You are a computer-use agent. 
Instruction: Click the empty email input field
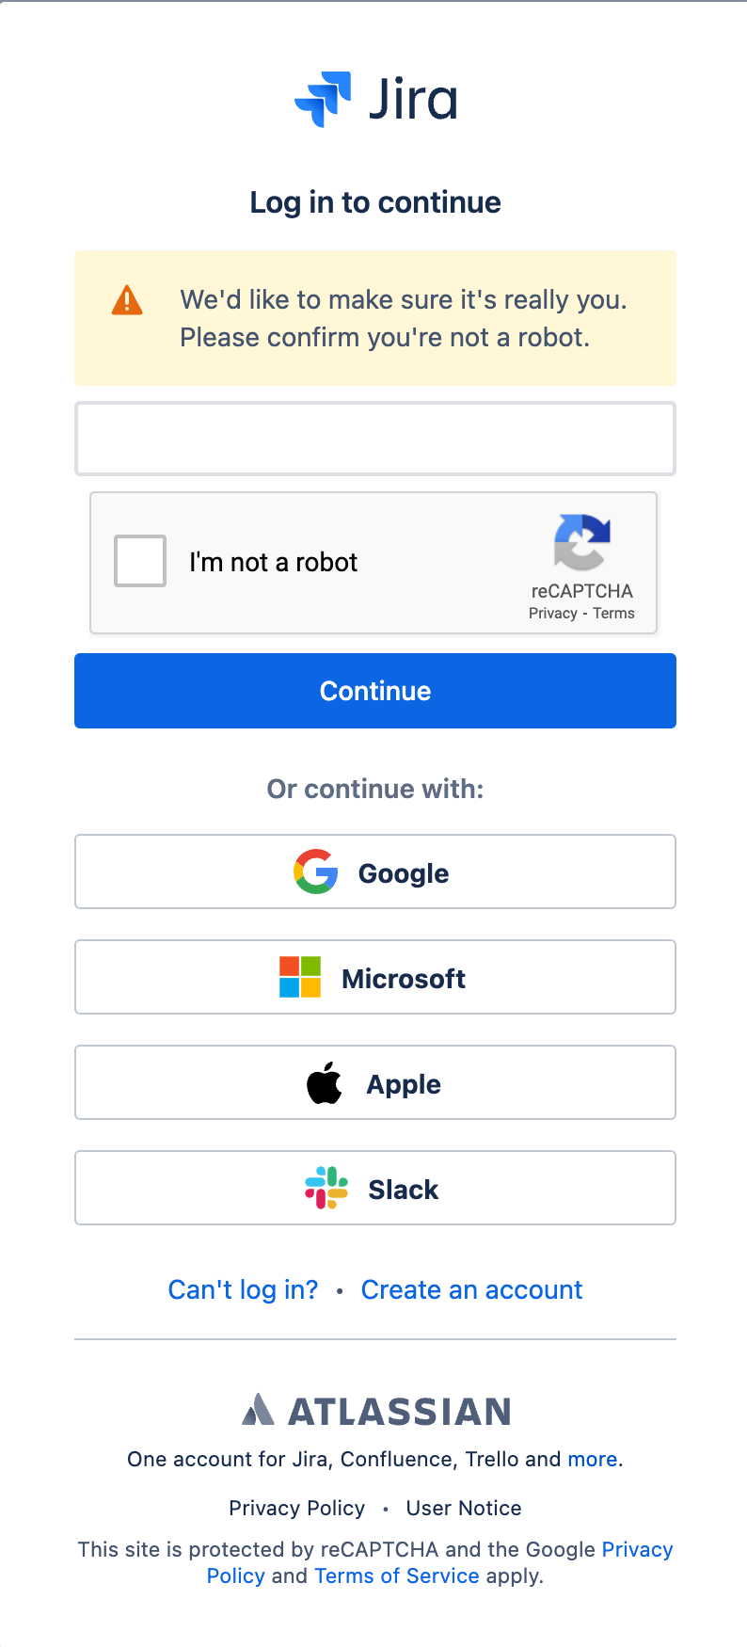point(375,439)
